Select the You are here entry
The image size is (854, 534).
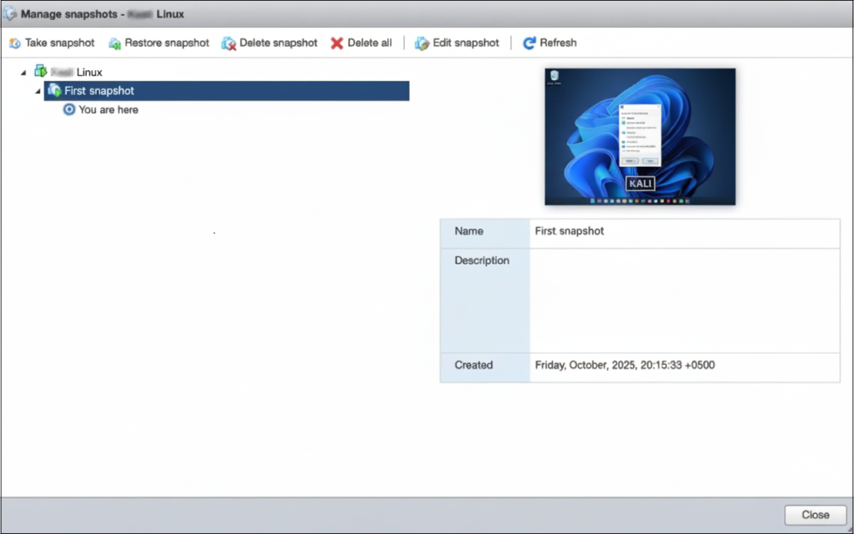[108, 109]
